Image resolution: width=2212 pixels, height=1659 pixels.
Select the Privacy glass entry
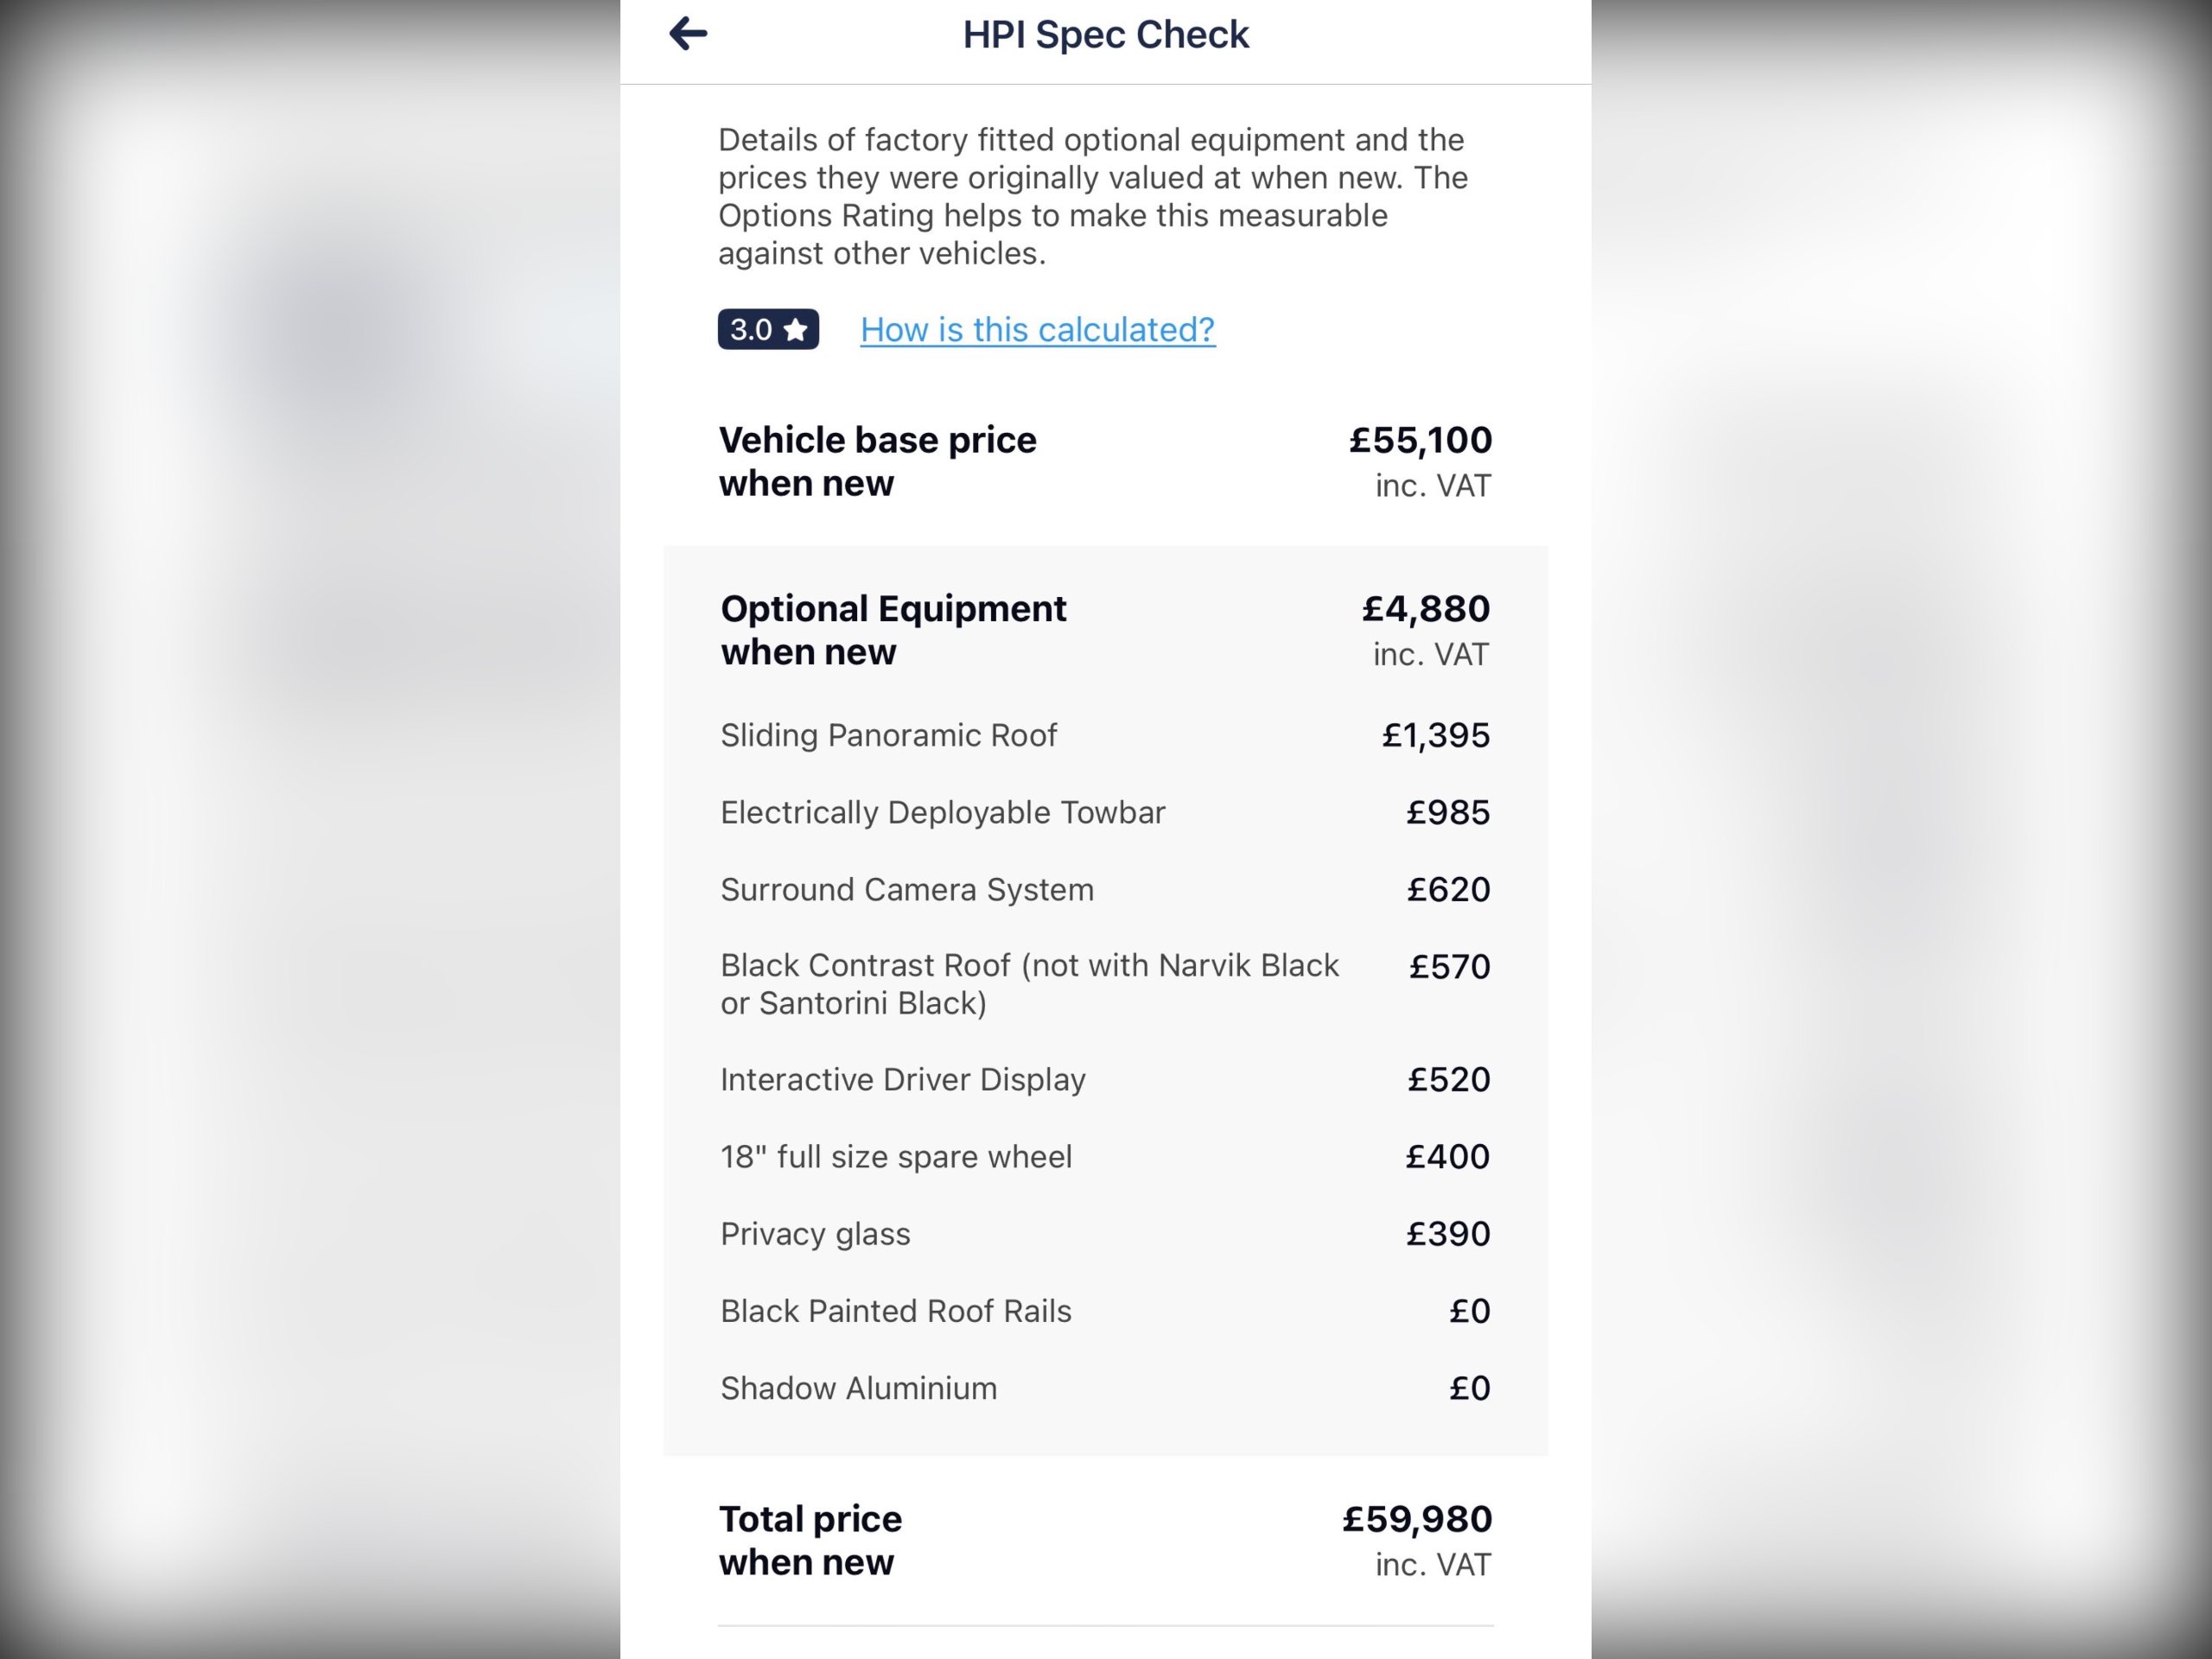coord(815,1233)
